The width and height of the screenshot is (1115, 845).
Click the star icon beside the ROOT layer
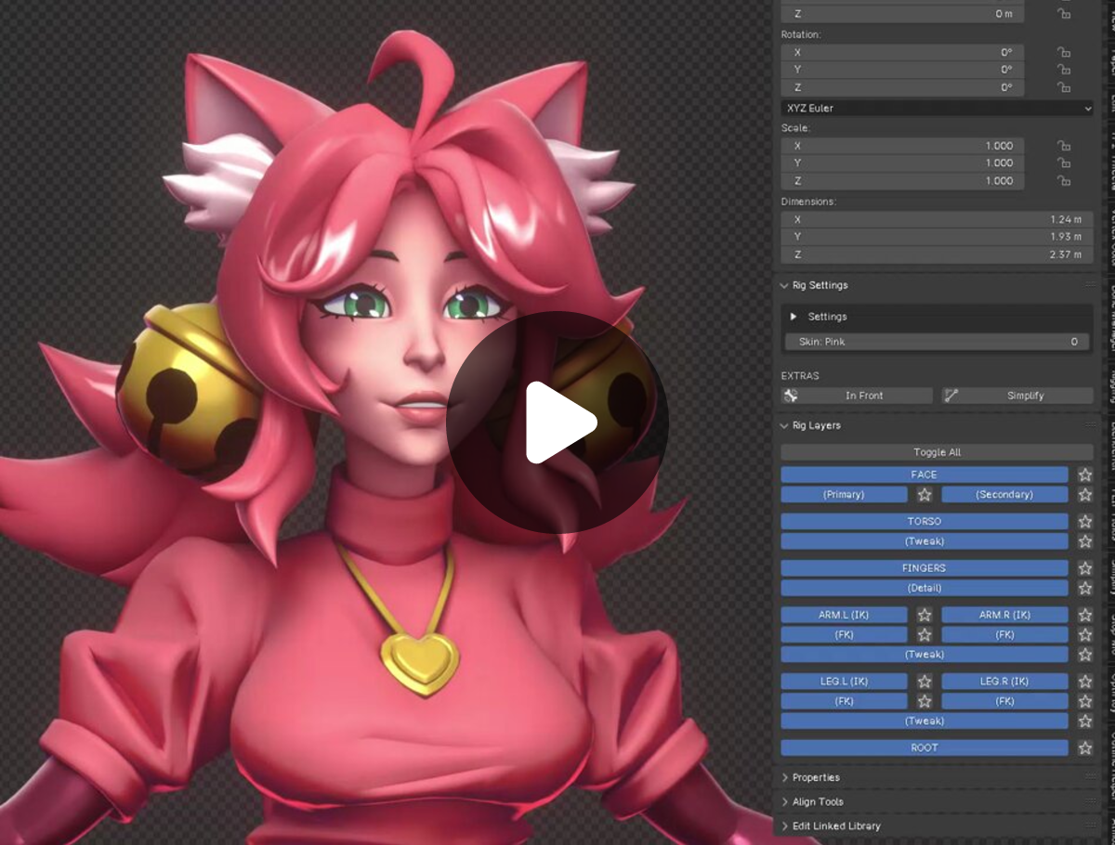[x=1084, y=747]
